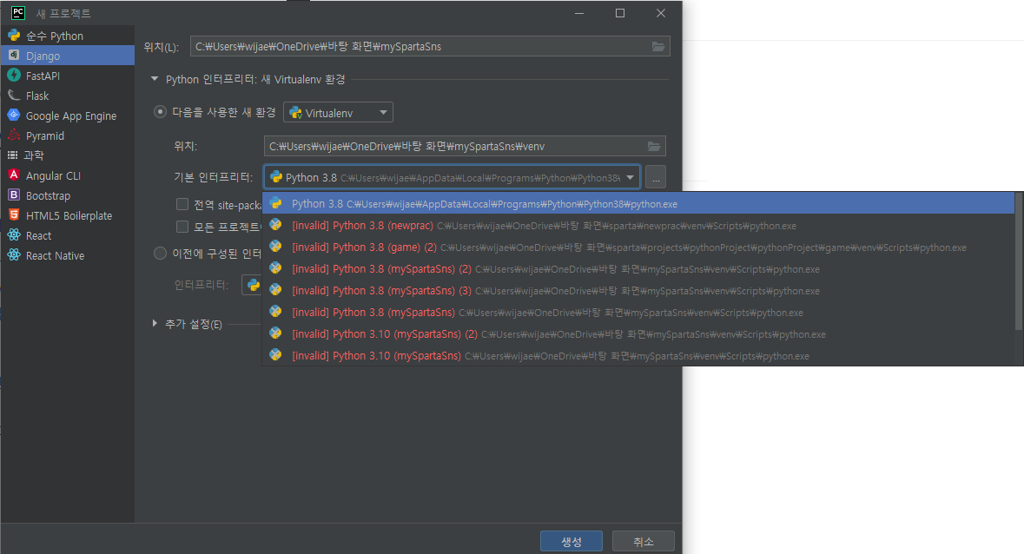The height and width of the screenshot is (554, 1024).
Task: Expand the 추가 설정(E) section
Action: [155, 324]
